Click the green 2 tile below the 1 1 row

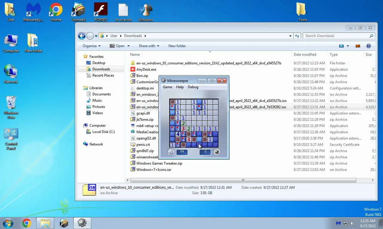coord(183,123)
